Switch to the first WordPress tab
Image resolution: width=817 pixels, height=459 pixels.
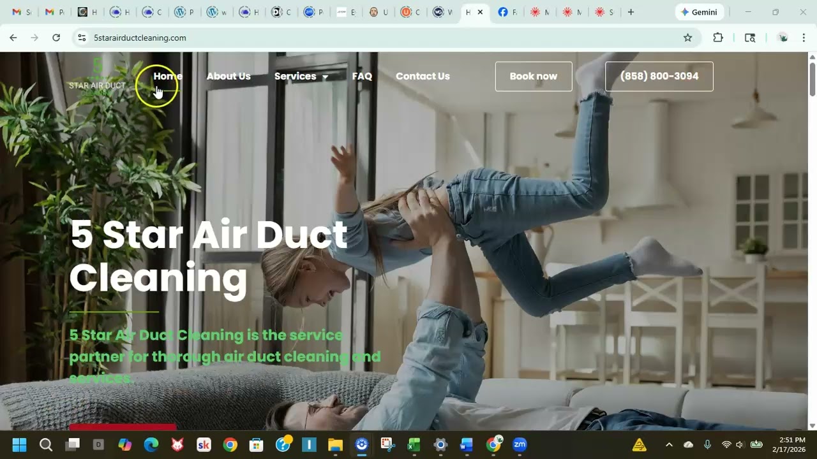coord(184,12)
